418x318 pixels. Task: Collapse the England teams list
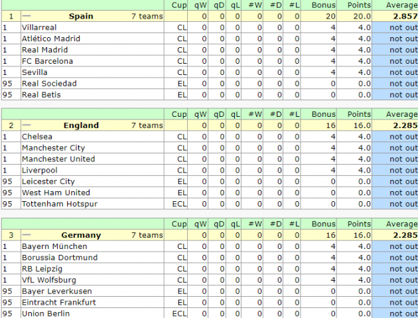[x=27, y=125]
